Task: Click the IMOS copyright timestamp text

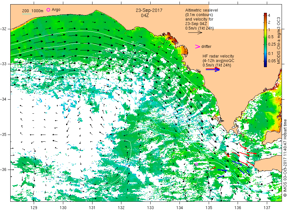Action: coord(285,158)
